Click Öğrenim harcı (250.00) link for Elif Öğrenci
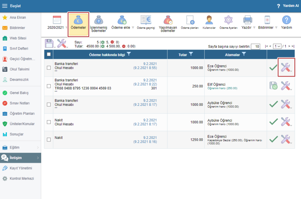Viewport: 301px width, 199px height. tap(222, 88)
